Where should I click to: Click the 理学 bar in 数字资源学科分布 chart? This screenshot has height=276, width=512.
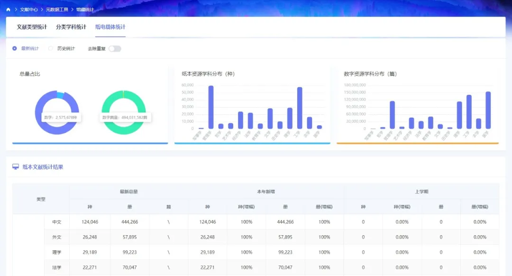tap(459, 115)
